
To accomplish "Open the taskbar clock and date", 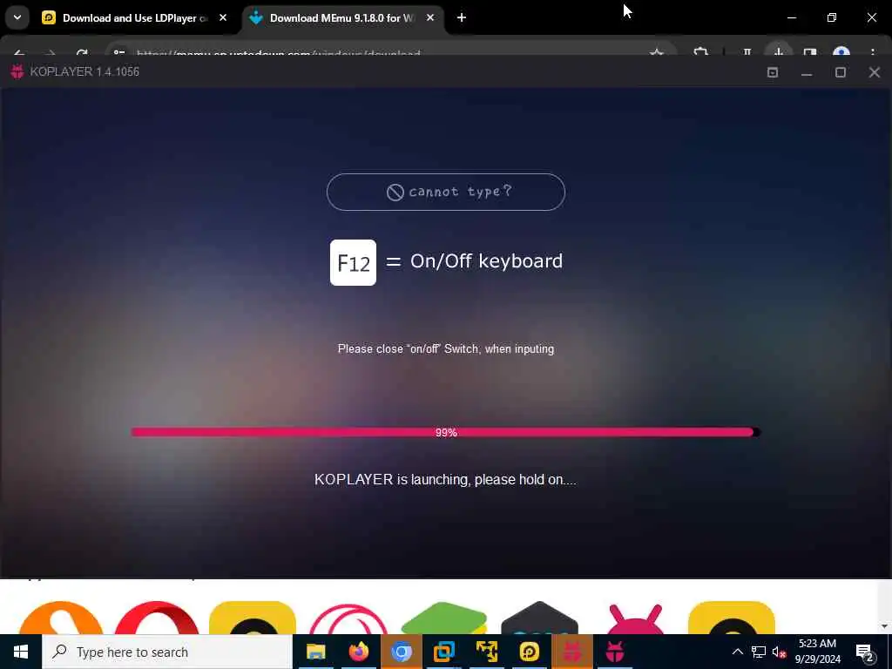I will click(x=817, y=652).
